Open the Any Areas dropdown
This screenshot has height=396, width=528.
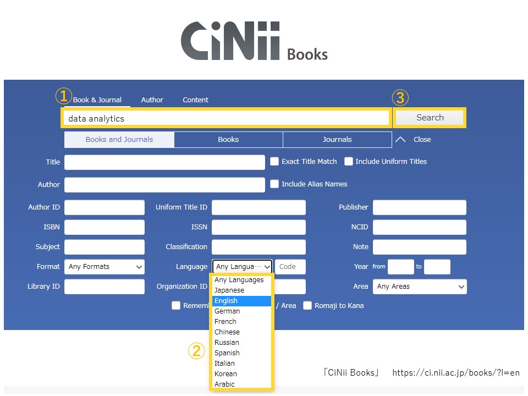pyautogui.click(x=420, y=287)
